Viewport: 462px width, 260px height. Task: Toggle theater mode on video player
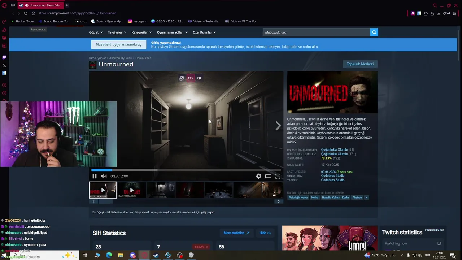click(x=268, y=176)
